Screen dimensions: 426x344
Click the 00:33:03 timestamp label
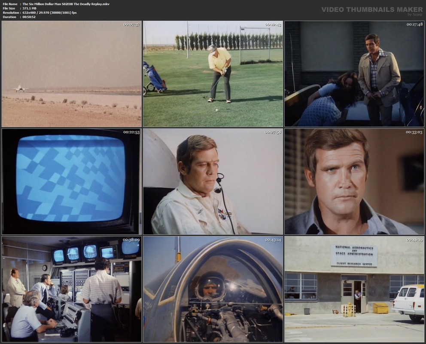[414, 132]
